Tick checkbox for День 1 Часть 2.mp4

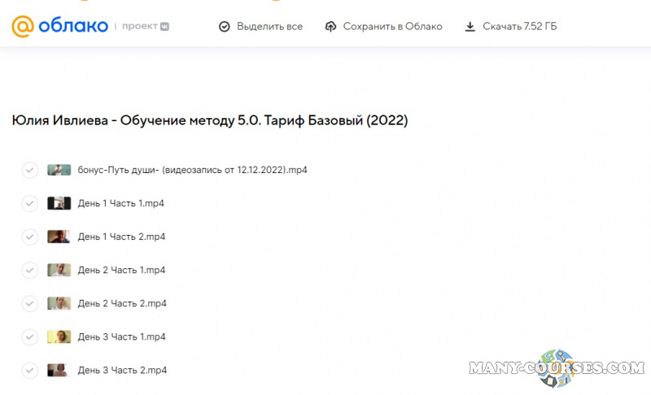(30, 237)
